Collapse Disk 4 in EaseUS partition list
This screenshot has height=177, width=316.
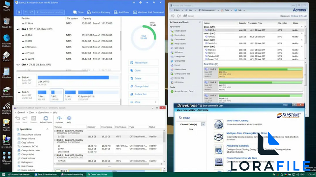(18, 65)
